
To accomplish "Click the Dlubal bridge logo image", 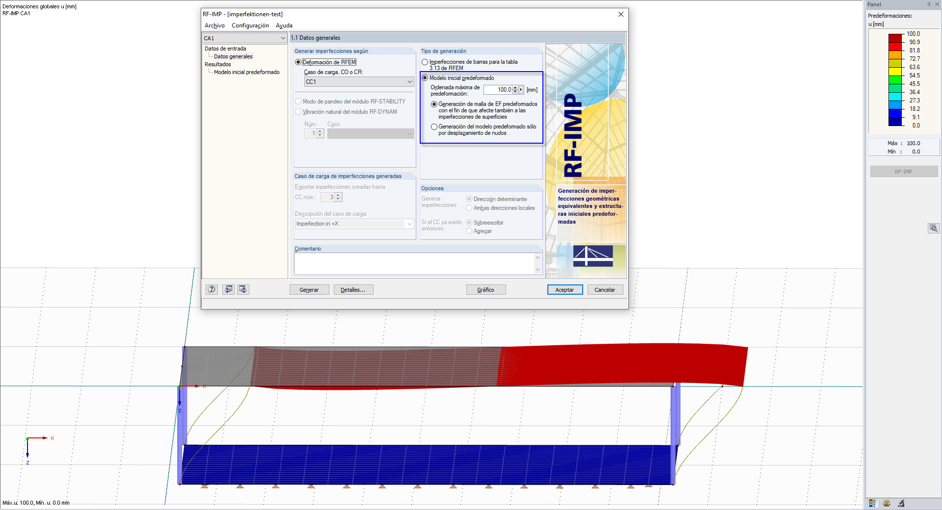I will click(593, 256).
